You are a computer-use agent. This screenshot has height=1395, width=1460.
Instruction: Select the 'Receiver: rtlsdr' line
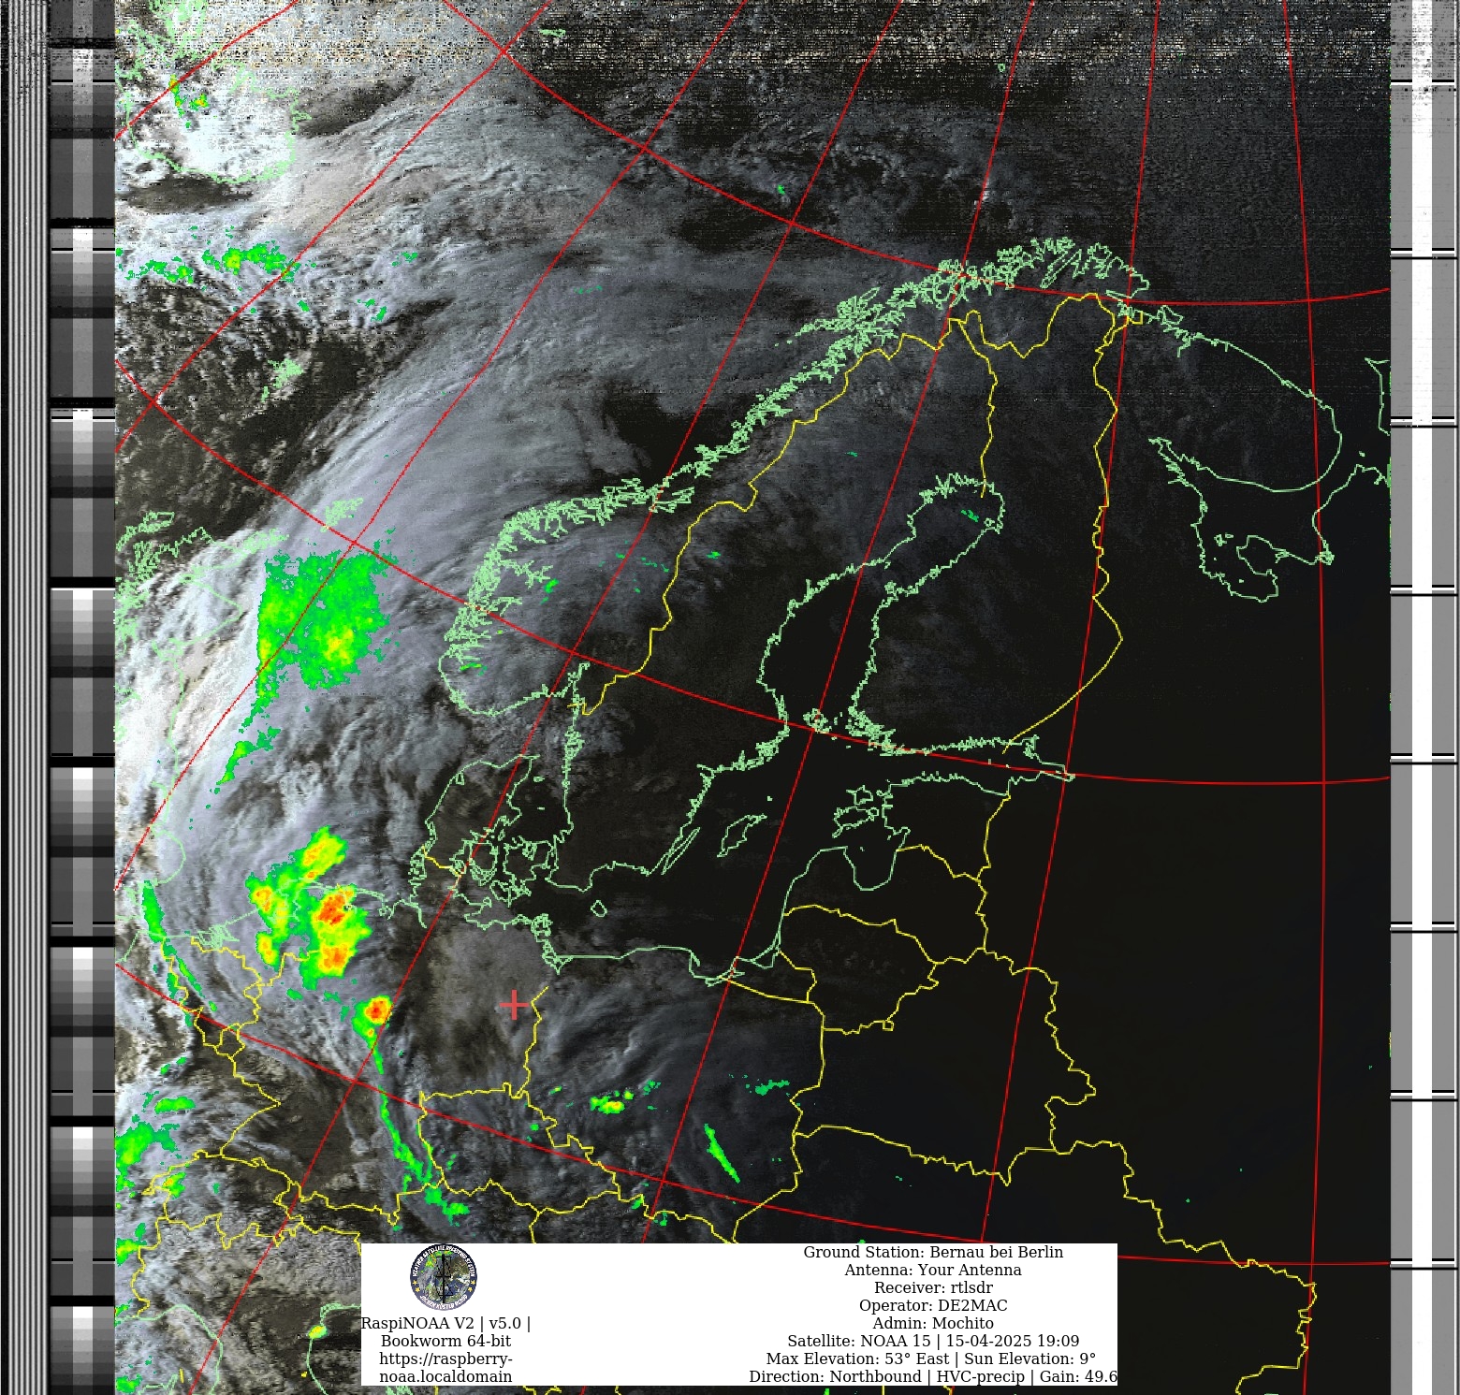click(933, 1287)
